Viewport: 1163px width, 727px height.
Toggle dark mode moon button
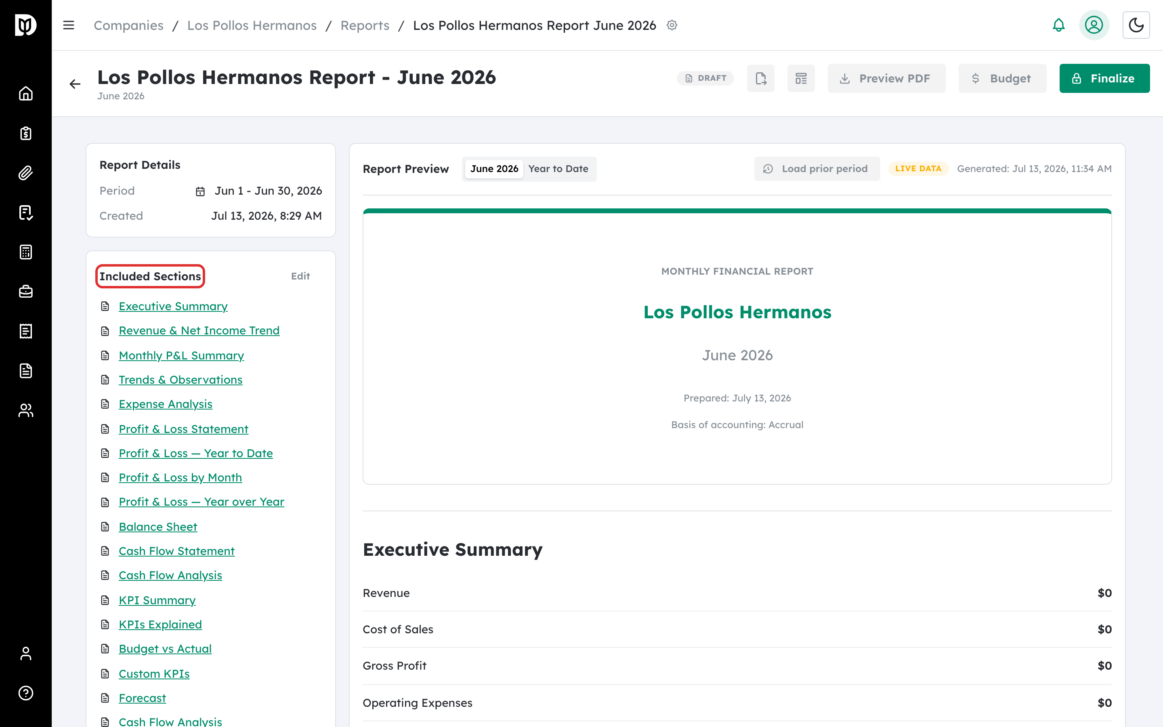[x=1136, y=25]
